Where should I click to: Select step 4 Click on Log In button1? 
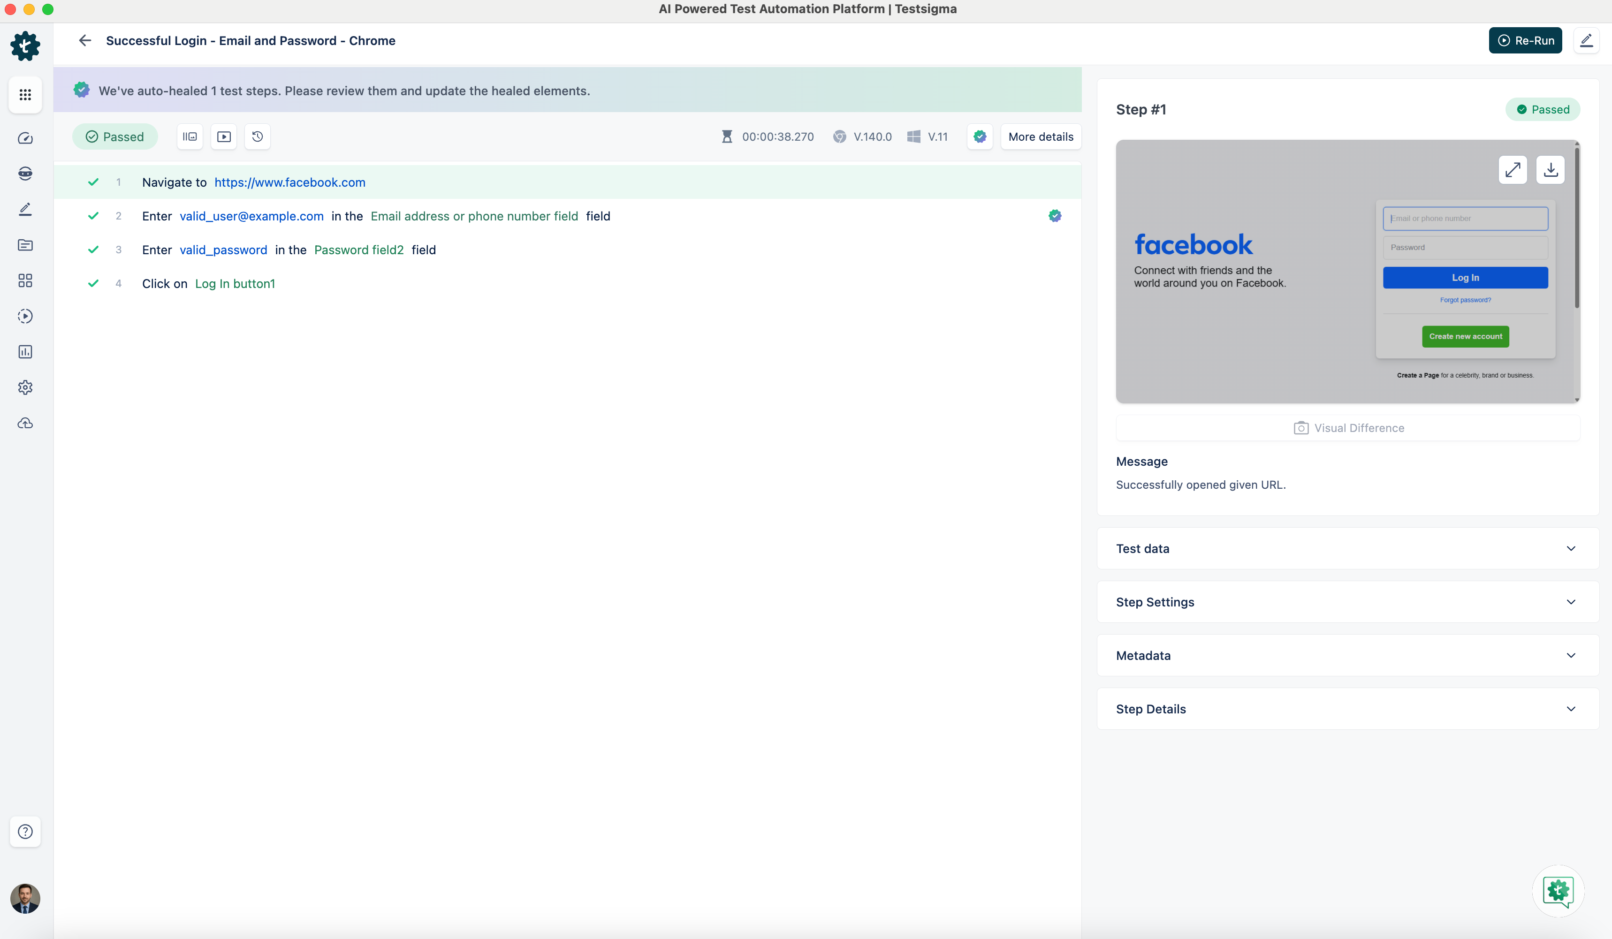coord(208,283)
